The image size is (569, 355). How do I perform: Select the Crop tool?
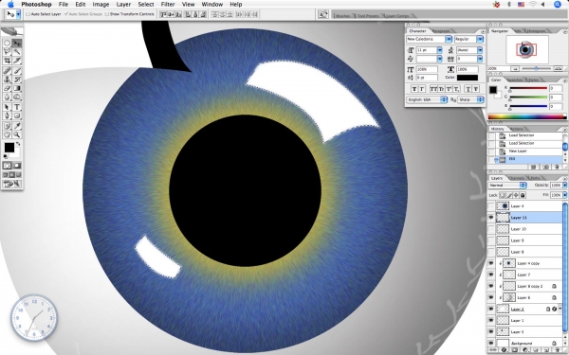coord(7,61)
